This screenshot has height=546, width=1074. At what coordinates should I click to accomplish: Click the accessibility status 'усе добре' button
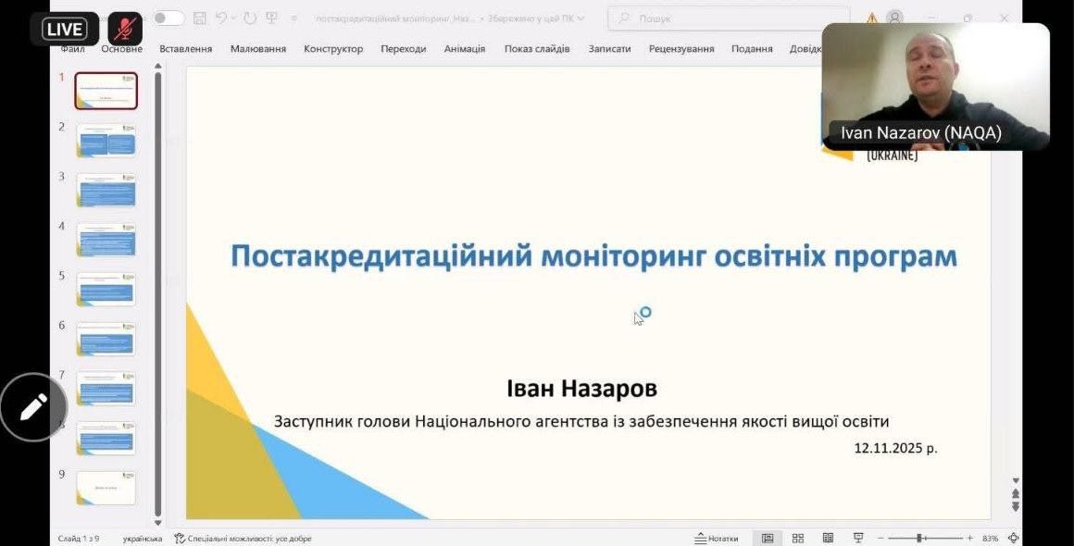click(243, 539)
